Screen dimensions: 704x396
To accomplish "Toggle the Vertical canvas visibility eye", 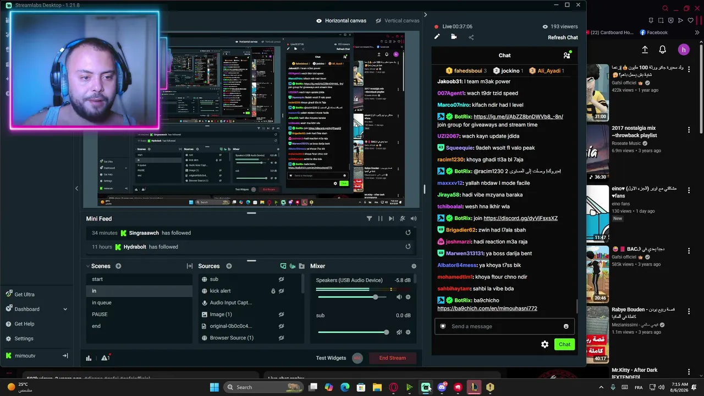I will point(378,21).
